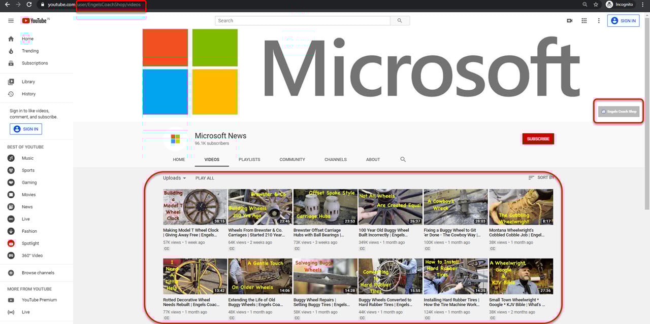Viewport: 650px width, 324px height.
Task: Click Sign In in the top-right header
Action: tap(623, 21)
